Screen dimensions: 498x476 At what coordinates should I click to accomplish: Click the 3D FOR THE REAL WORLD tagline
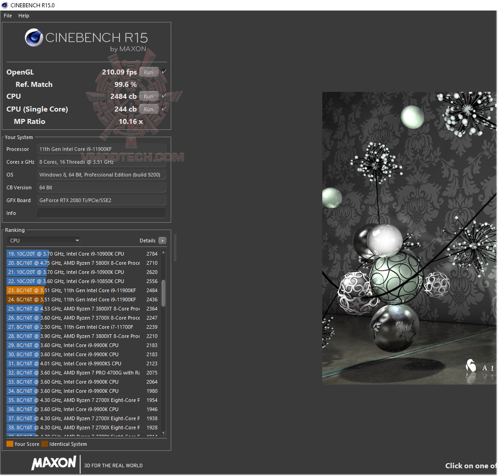click(x=114, y=465)
